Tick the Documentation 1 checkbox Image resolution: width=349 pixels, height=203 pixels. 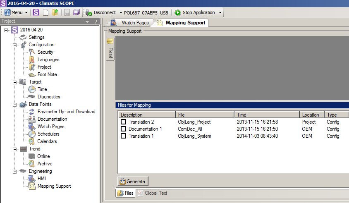click(x=123, y=129)
